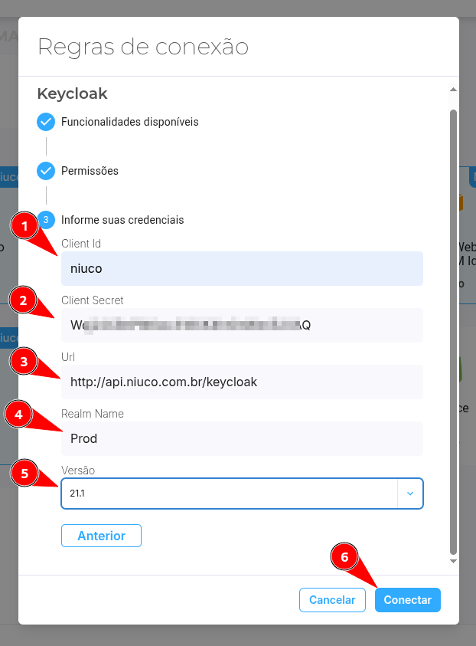
Task: Focus the Client Id field containing niuco
Action: pos(242,269)
